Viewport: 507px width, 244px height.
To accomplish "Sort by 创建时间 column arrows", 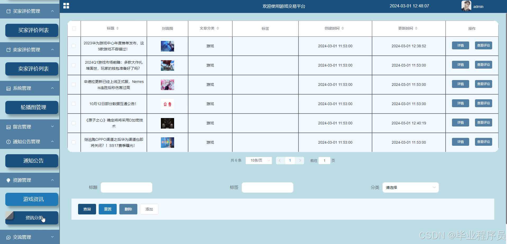I will pos(343,28).
